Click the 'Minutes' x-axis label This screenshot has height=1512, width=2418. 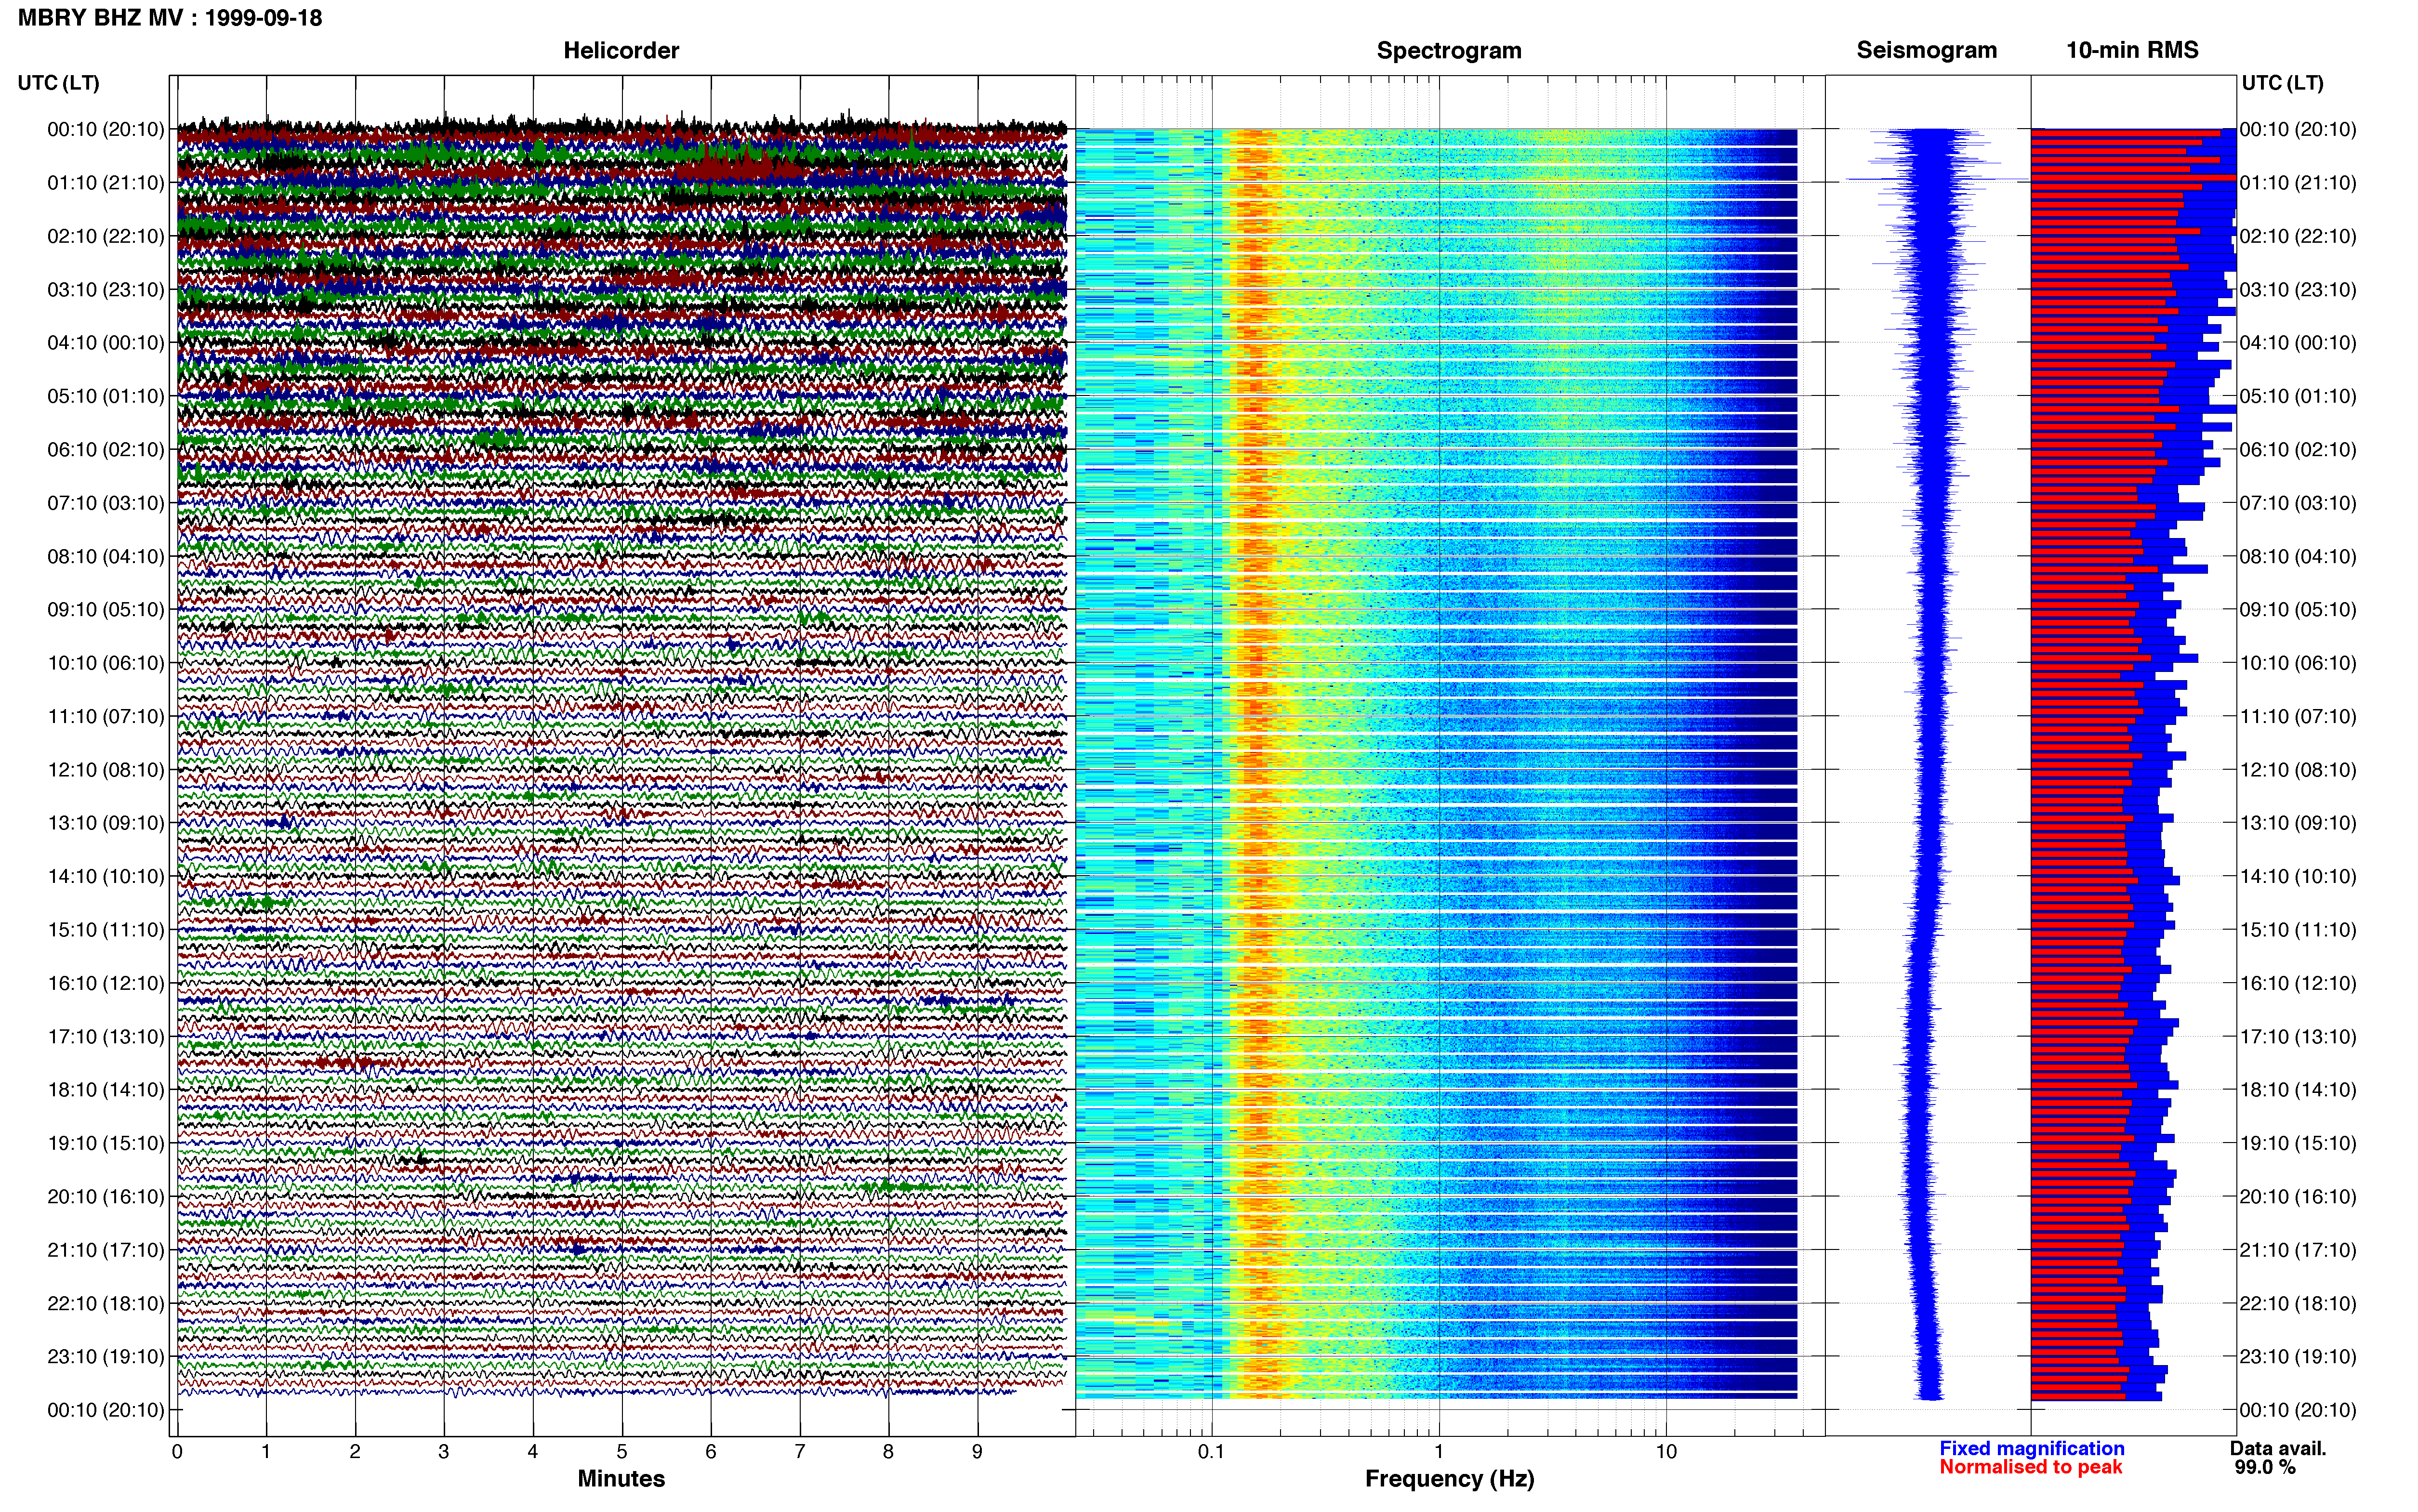[x=621, y=1479]
